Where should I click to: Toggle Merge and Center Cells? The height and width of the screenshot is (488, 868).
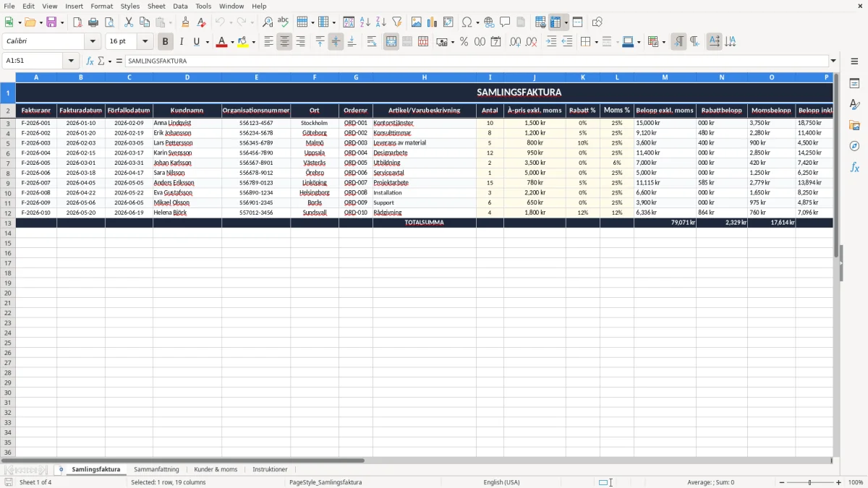coord(391,42)
